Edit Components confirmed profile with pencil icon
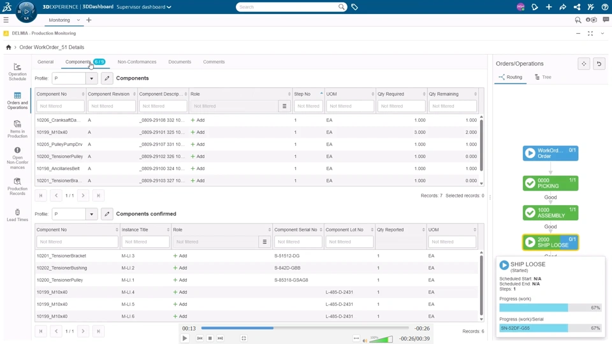The width and height of the screenshot is (612, 344). coord(107,214)
